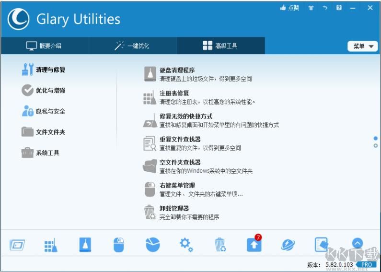Viewport: 381px width, 272px height.
Task: Click the shortcut fixer icon beside 修复无效的快捷方式
Action: (x=150, y=120)
